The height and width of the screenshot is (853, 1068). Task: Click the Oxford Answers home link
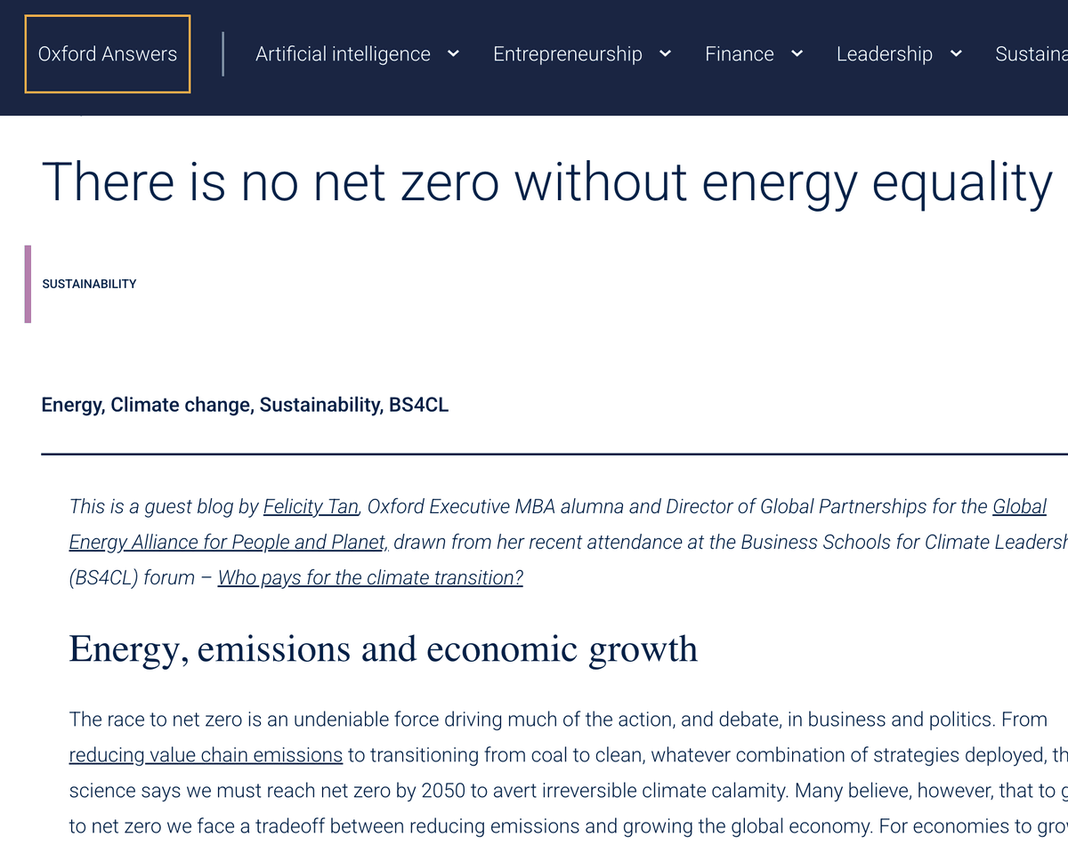tap(108, 54)
